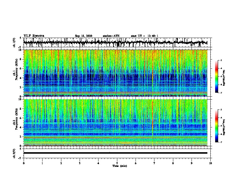Click the "9" tick on the Time axis

coord(192,163)
